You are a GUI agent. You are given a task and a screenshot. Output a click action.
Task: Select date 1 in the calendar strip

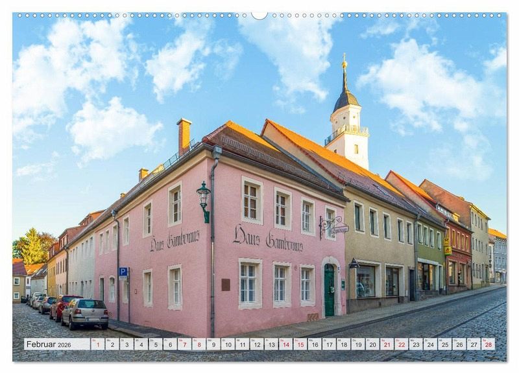(x=98, y=344)
